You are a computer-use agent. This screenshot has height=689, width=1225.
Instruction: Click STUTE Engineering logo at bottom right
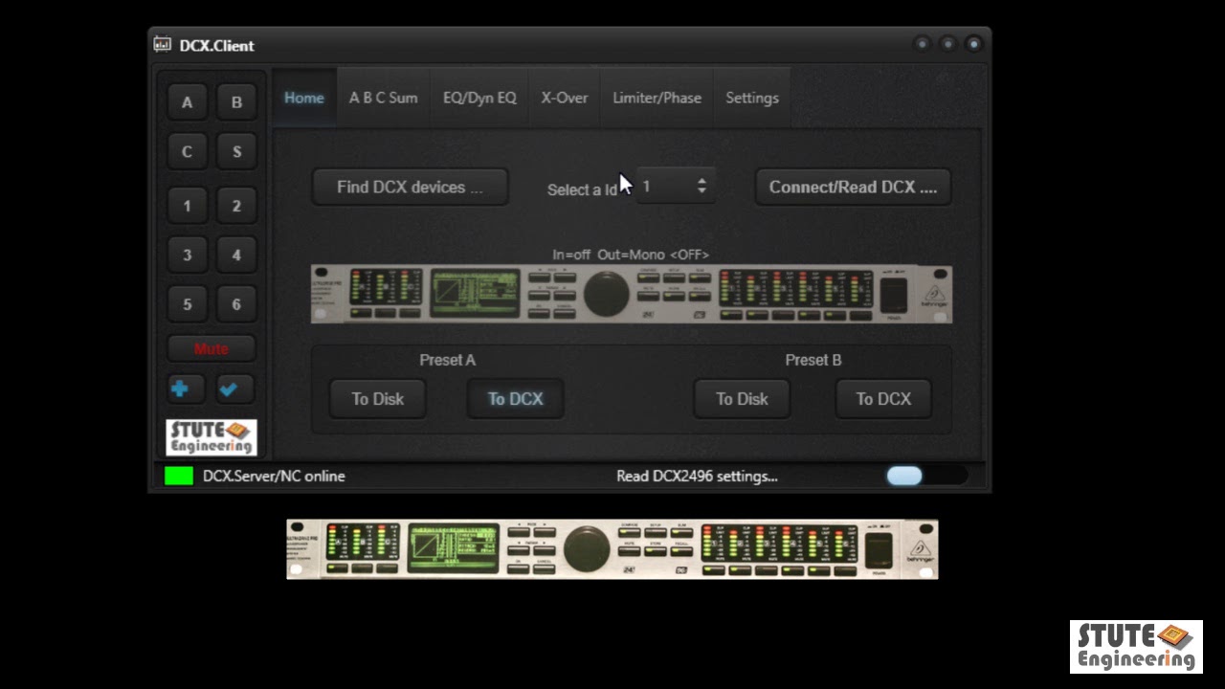tap(1136, 647)
